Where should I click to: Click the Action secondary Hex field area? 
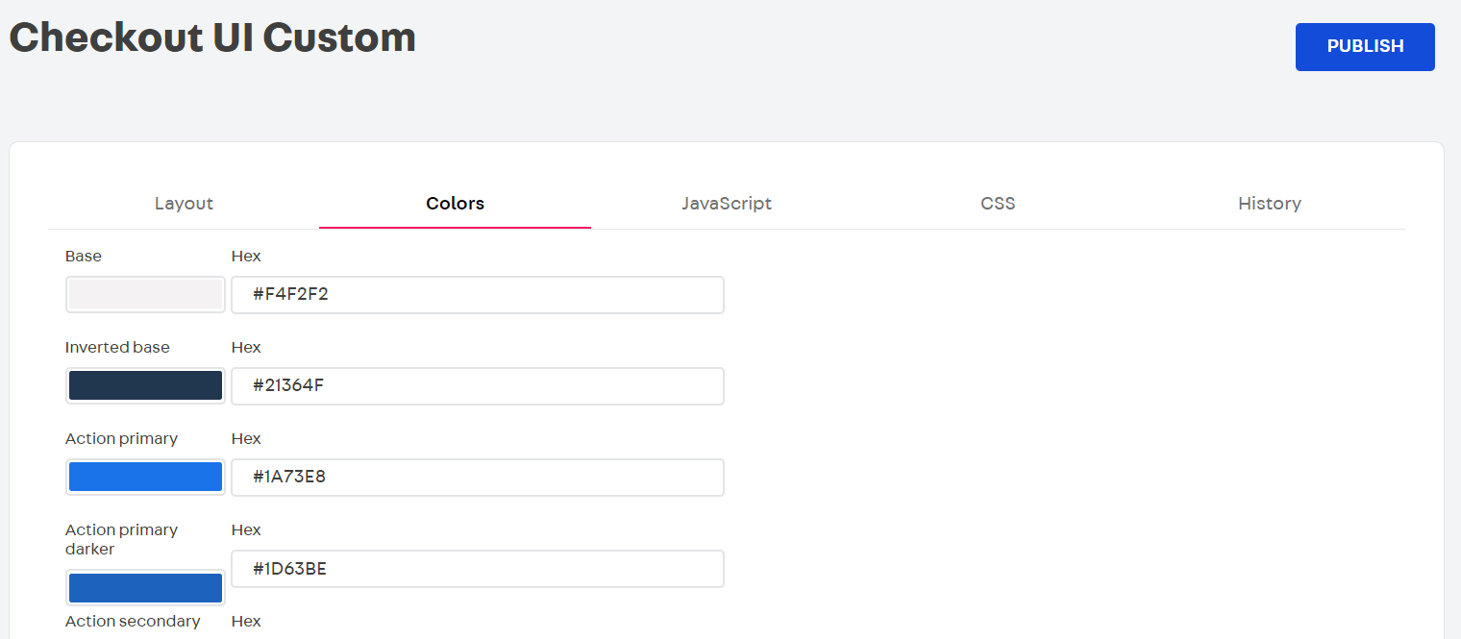coord(246,621)
